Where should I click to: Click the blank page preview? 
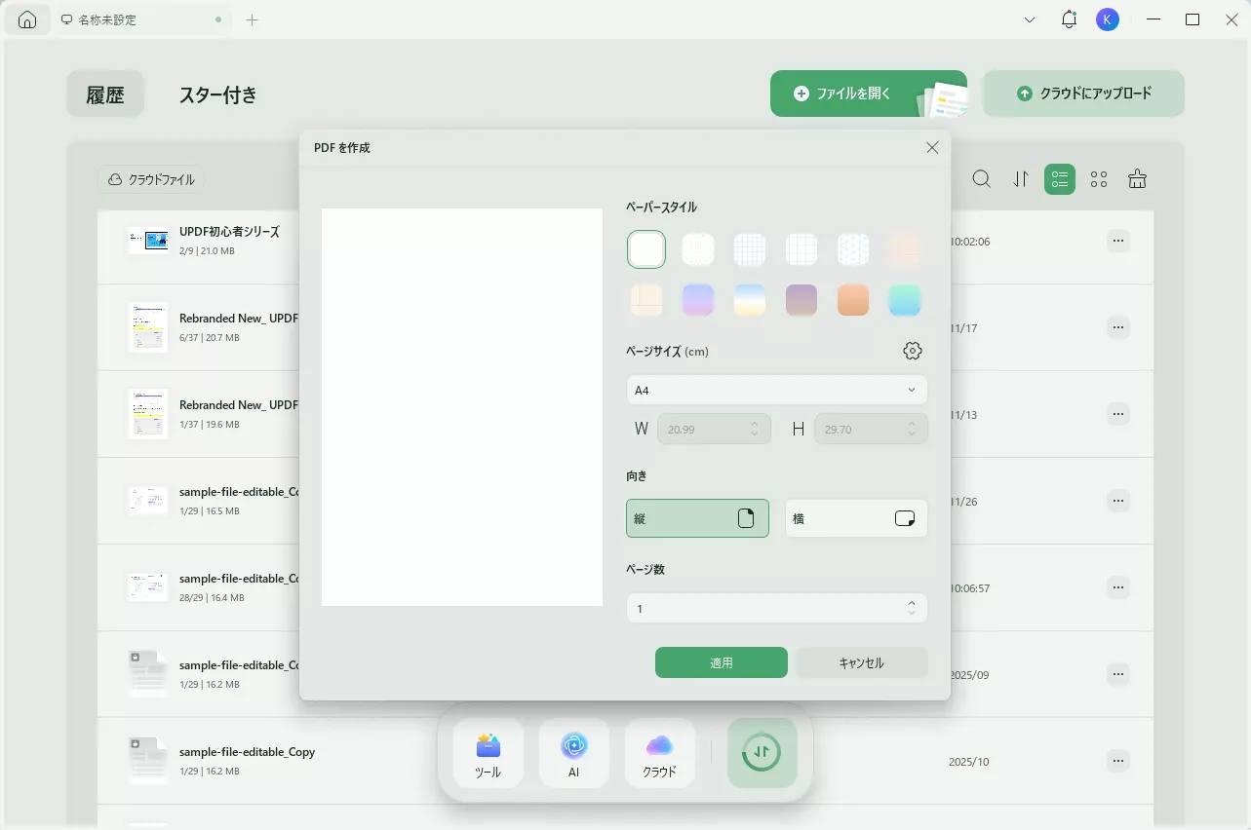[462, 407]
